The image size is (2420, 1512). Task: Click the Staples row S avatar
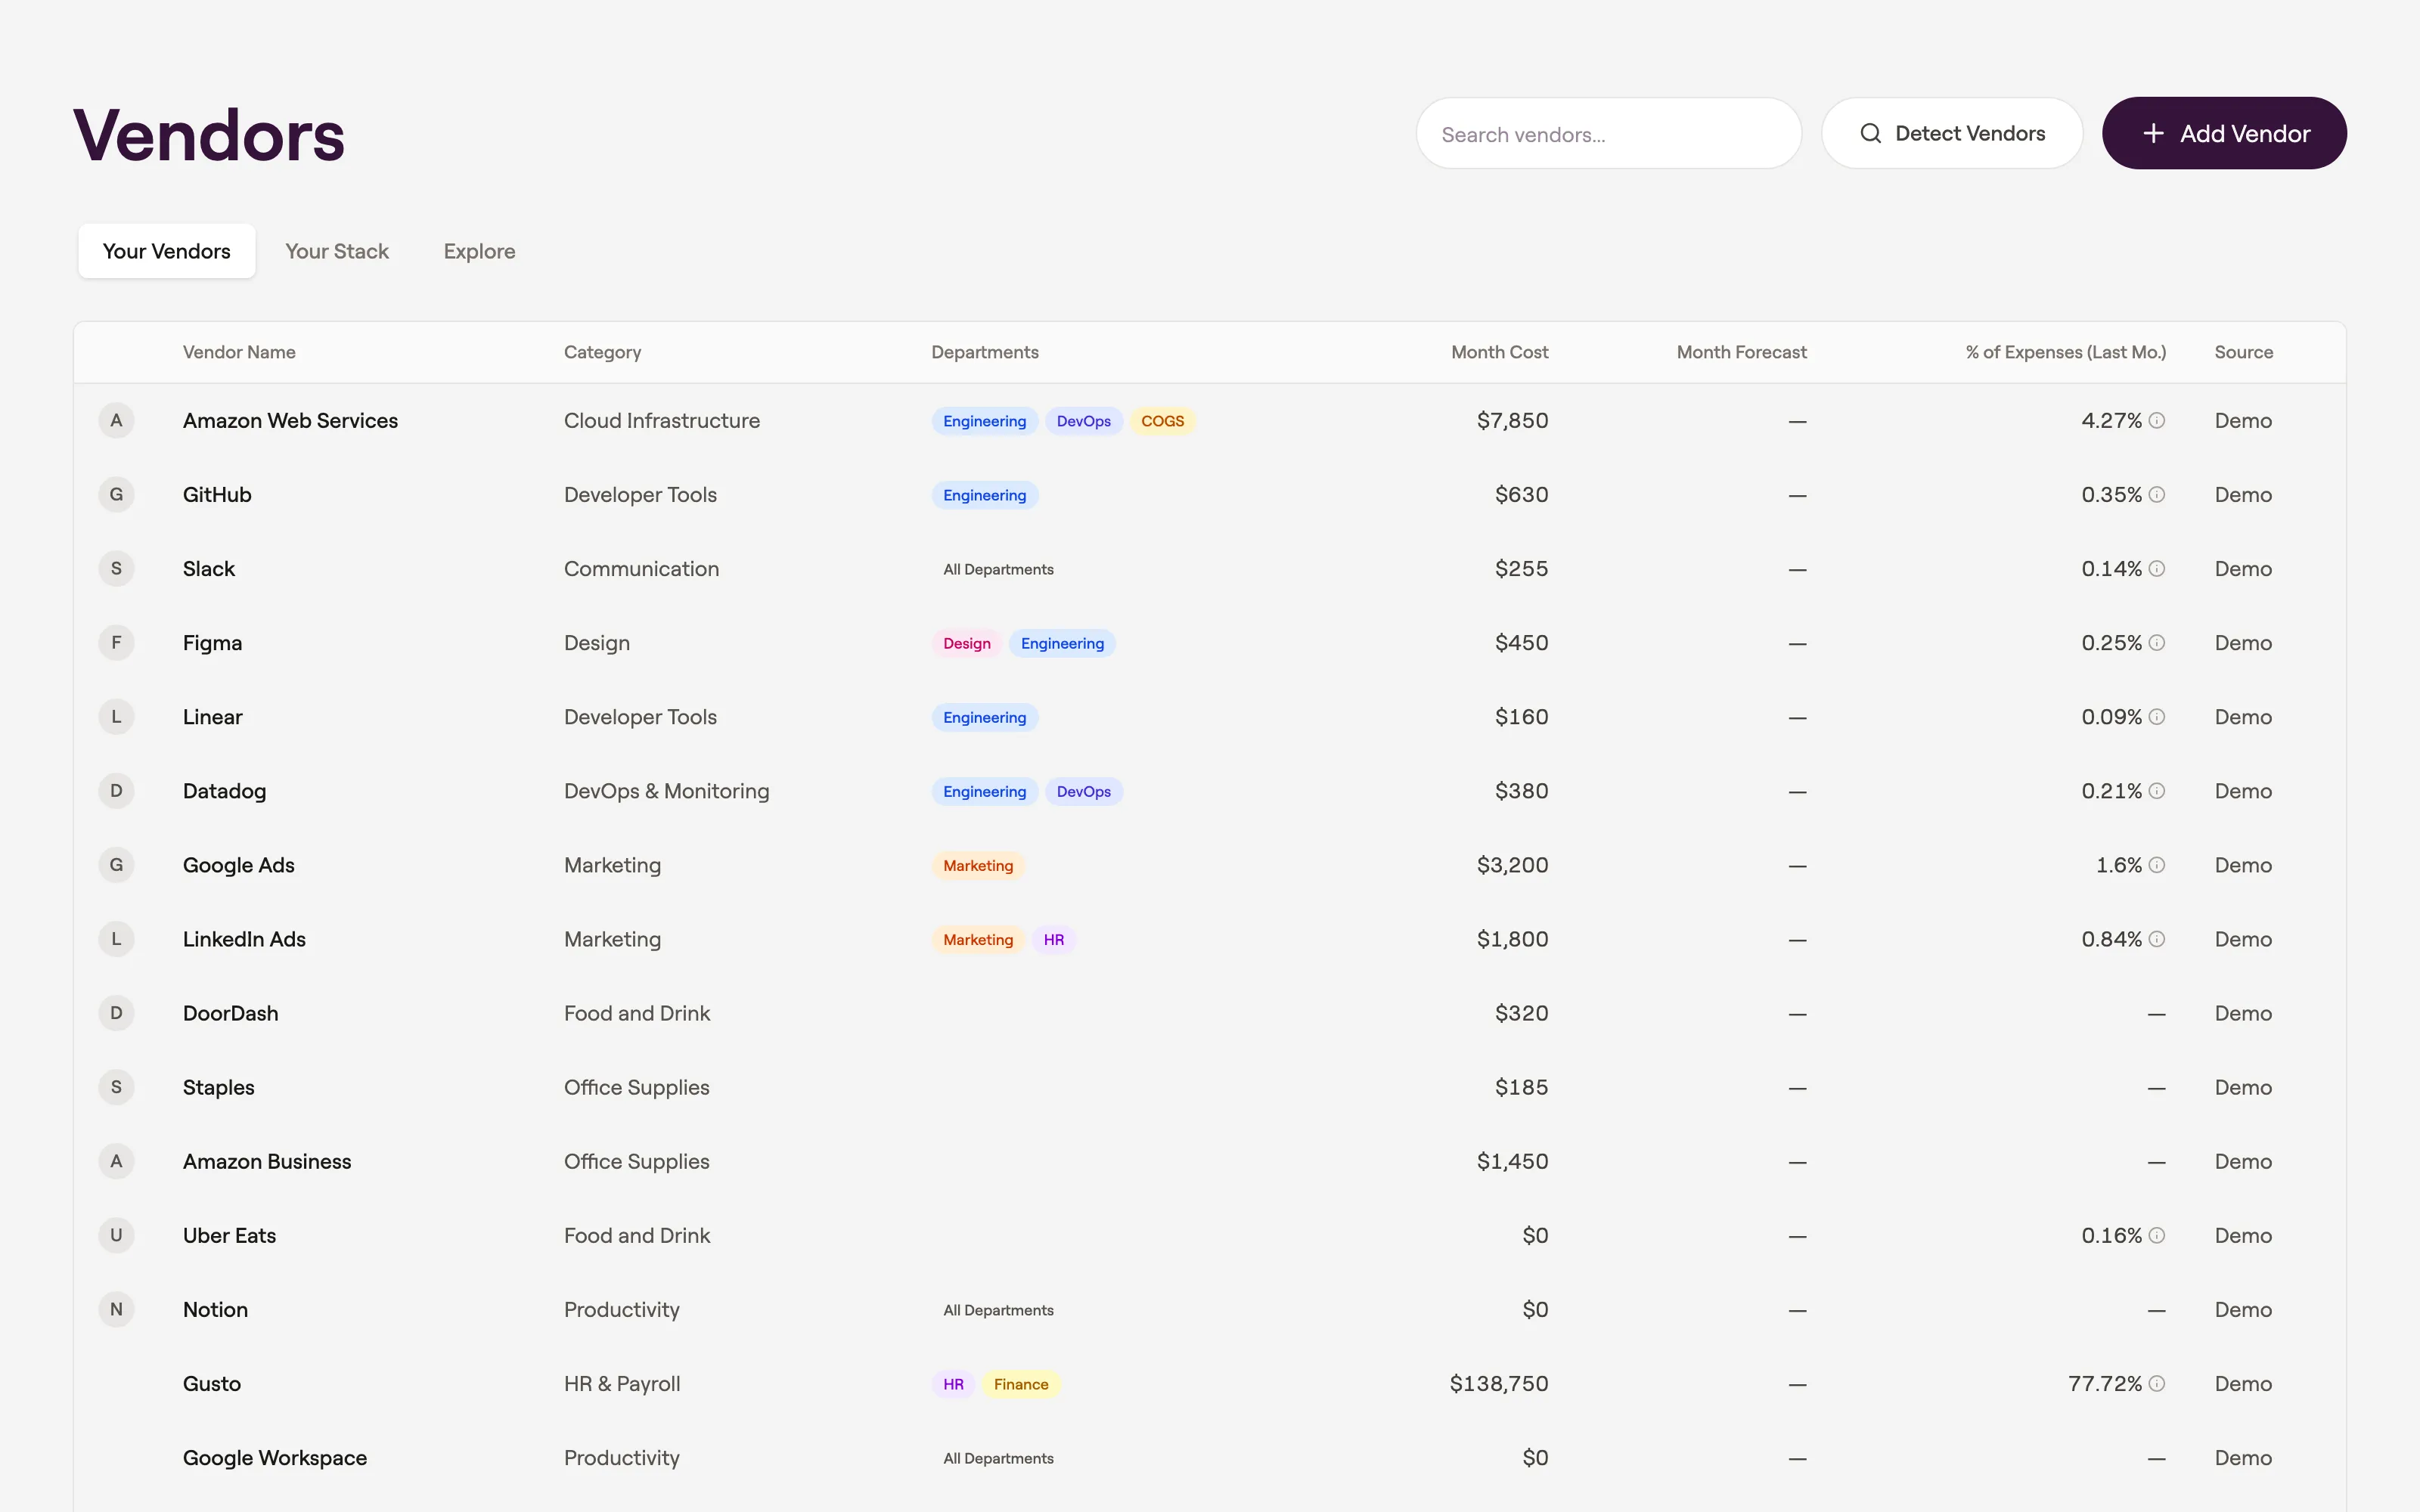coord(116,1087)
